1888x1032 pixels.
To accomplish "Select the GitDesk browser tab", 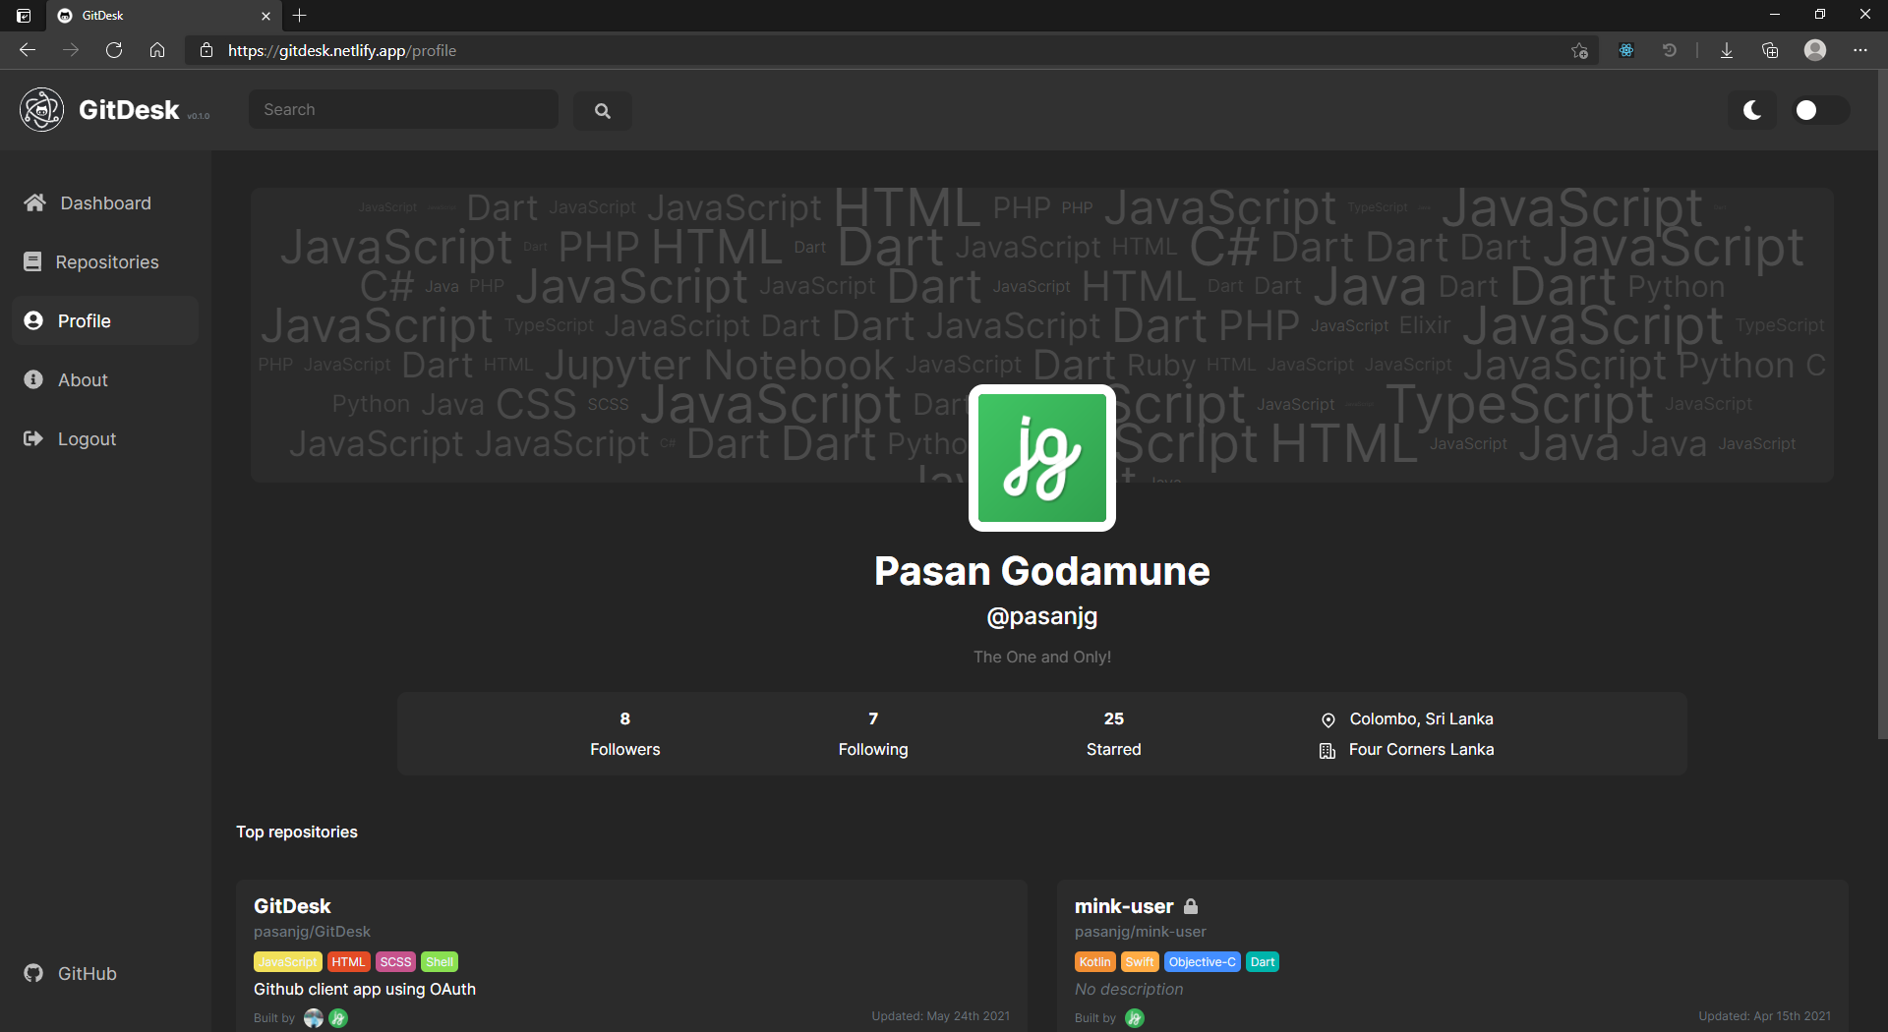I will 165,16.
